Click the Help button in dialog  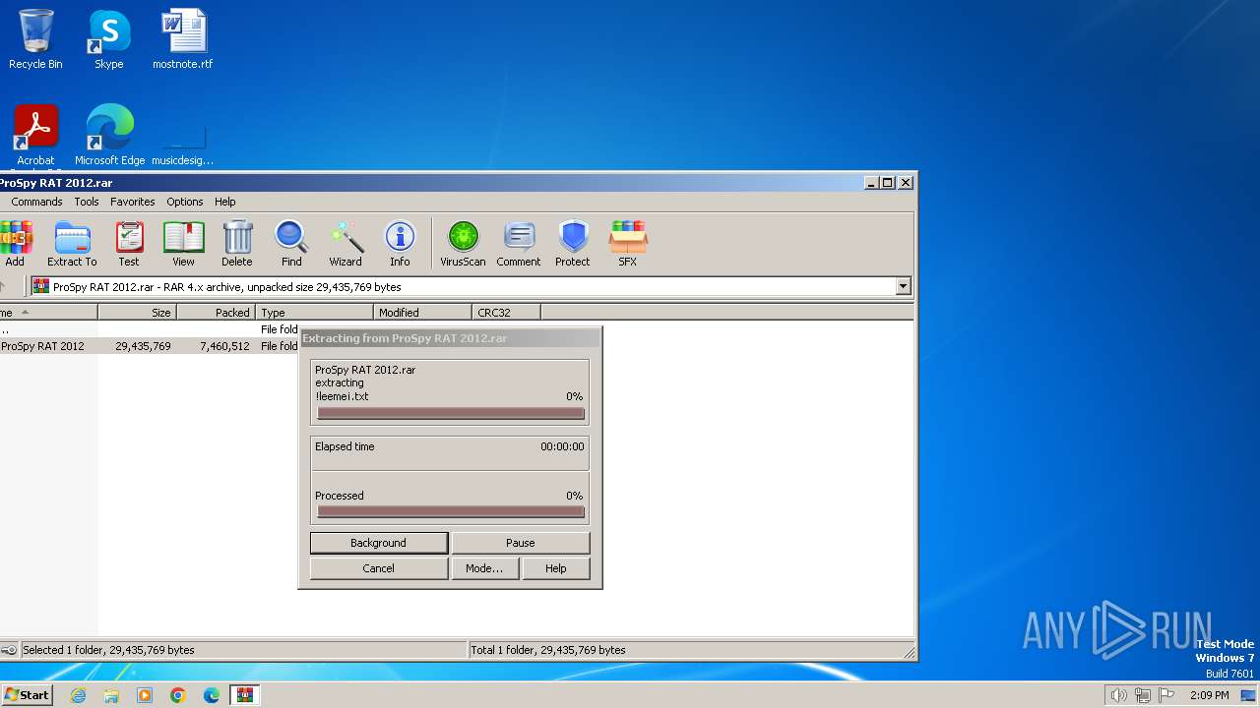tap(556, 568)
